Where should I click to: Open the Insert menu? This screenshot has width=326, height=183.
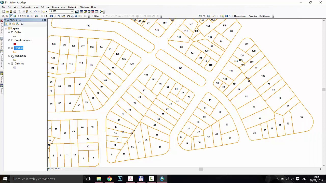36,7
